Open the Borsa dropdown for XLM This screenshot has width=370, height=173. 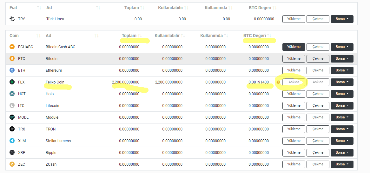point(342,141)
